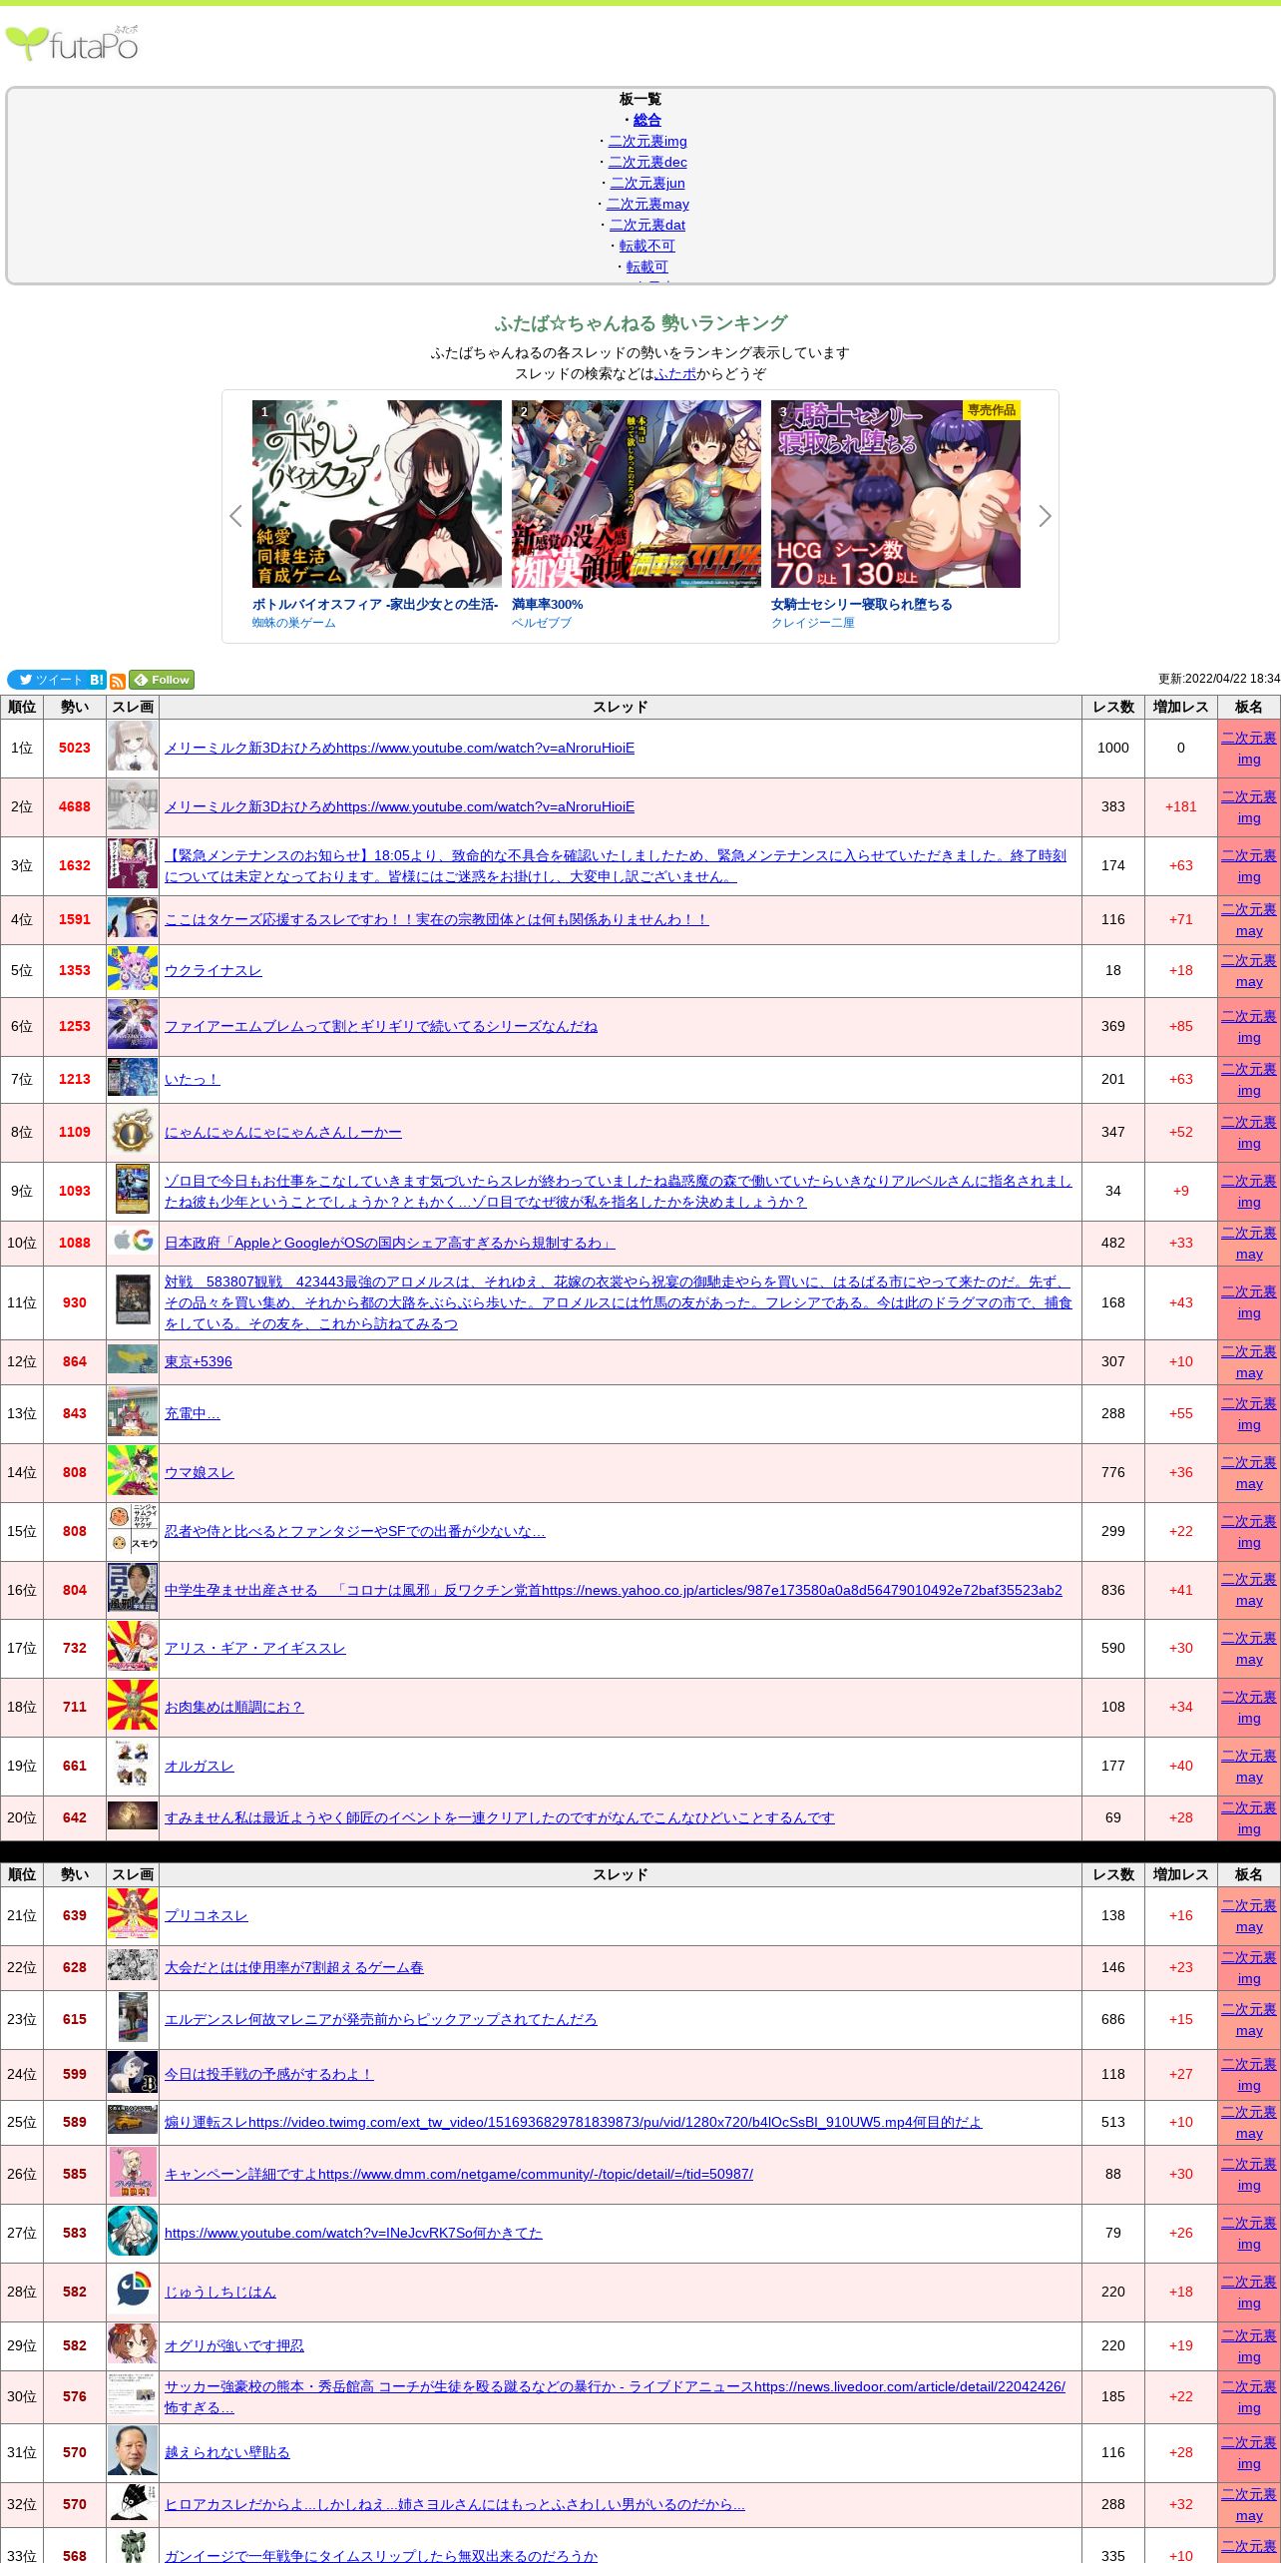This screenshot has height=2563, width=1281.
Task: Open じゅうしちじはん thread link
Action: (x=220, y=2292)
